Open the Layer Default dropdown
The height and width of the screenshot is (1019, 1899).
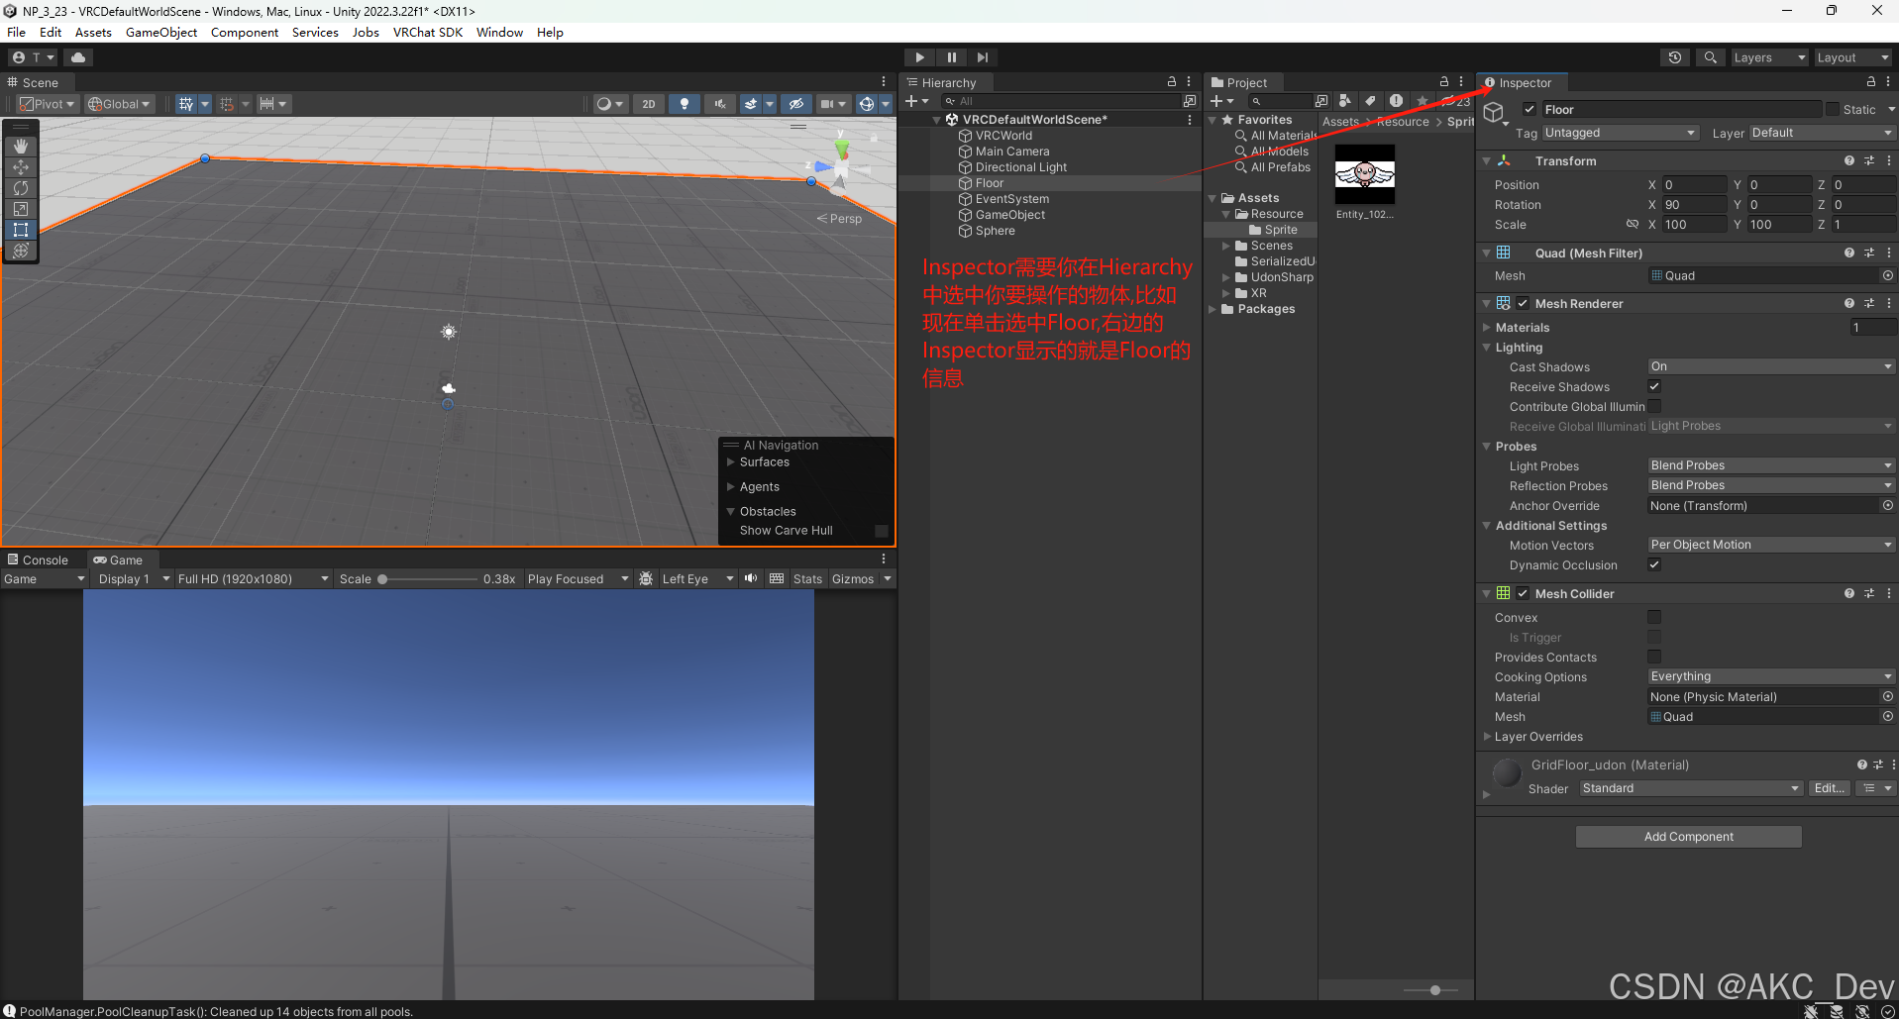(1822, 133)
